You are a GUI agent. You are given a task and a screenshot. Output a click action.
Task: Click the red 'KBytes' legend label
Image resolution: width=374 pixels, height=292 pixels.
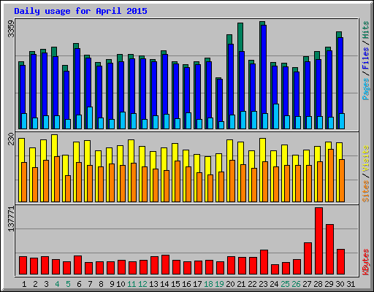[x=365, y=262]
